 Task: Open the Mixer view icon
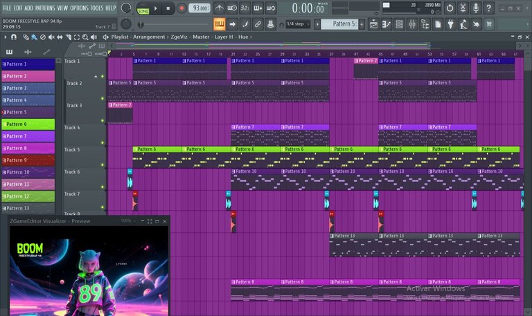(x=412, y=24)
